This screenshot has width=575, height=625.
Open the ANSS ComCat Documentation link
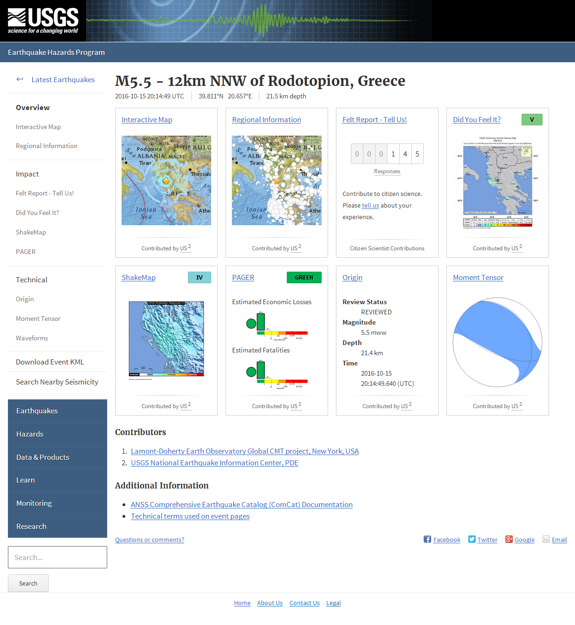pos(241,504)
